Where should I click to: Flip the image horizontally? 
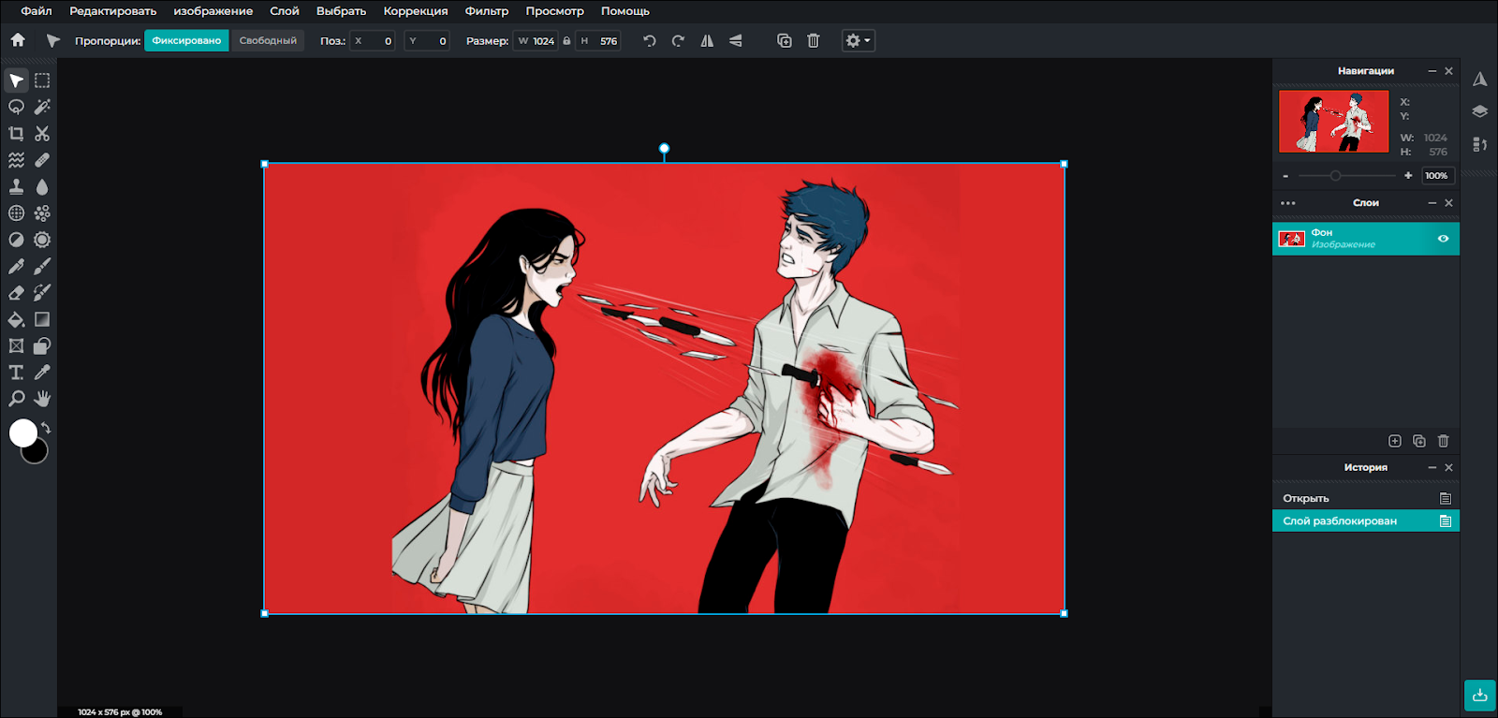click(707, 40)
